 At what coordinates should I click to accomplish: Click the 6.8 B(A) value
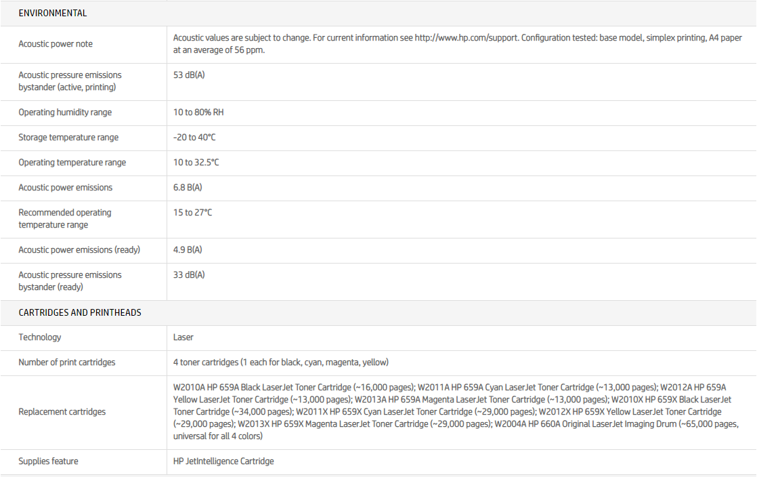(188, 188)
